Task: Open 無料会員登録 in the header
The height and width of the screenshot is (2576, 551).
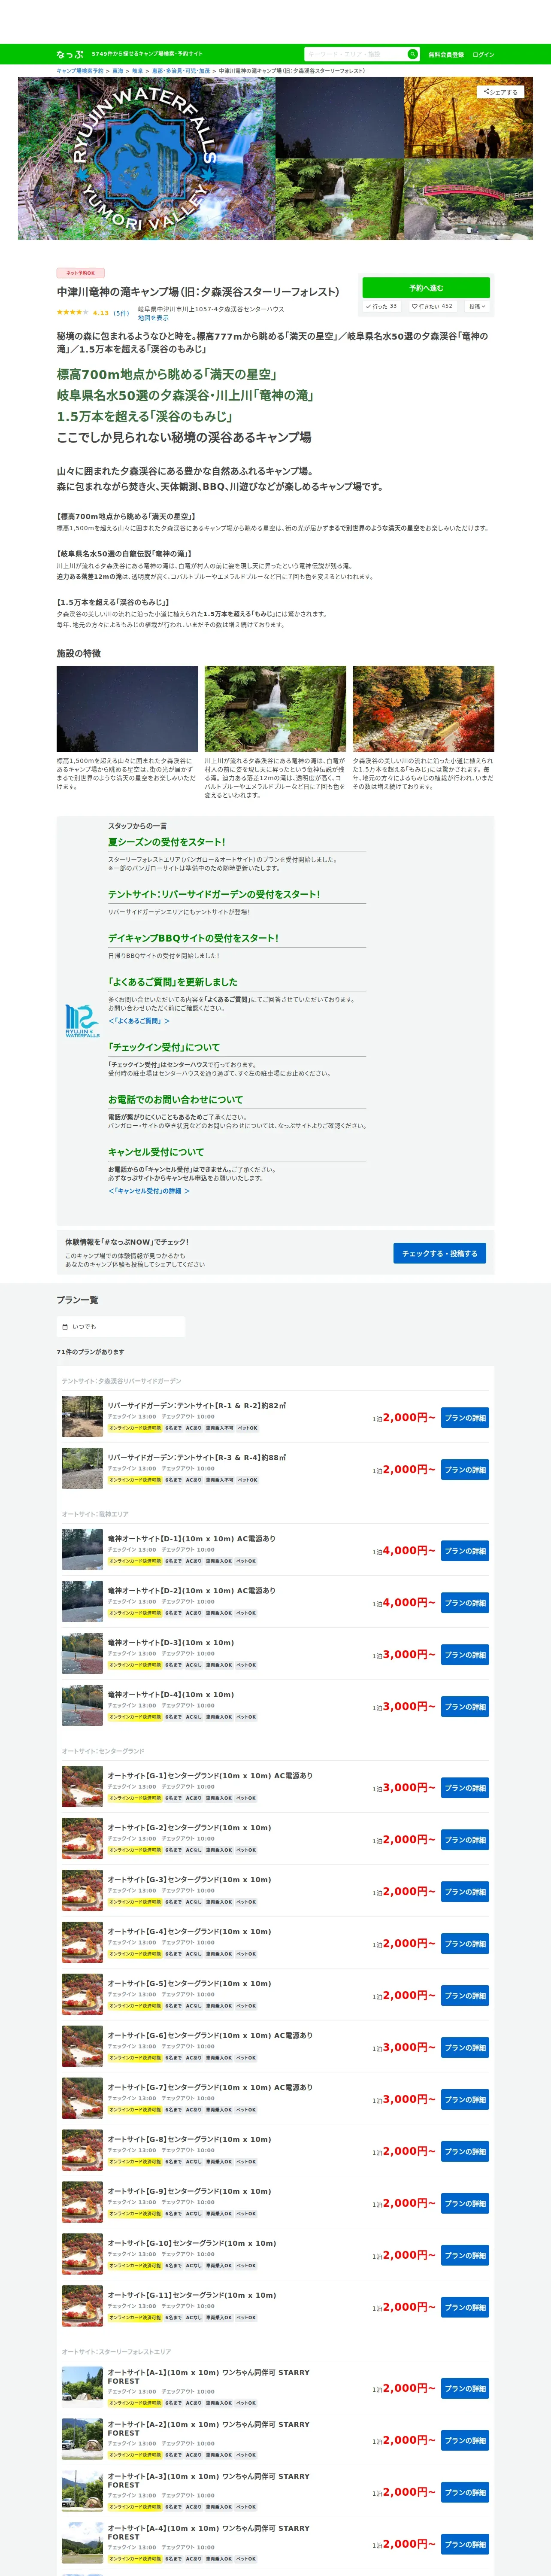Action: 446,55
